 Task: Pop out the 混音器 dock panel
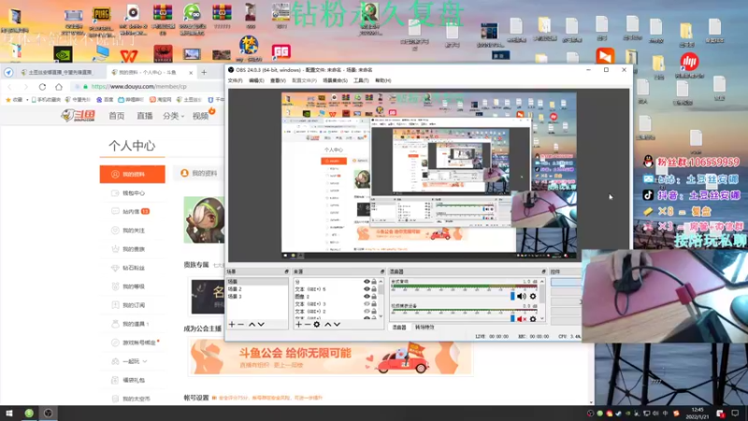coord(543,271)
